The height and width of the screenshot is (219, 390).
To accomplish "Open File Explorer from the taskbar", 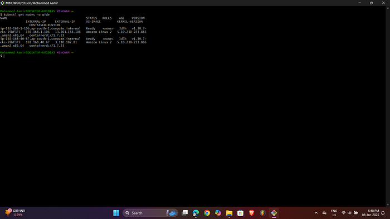I will 230,213.
